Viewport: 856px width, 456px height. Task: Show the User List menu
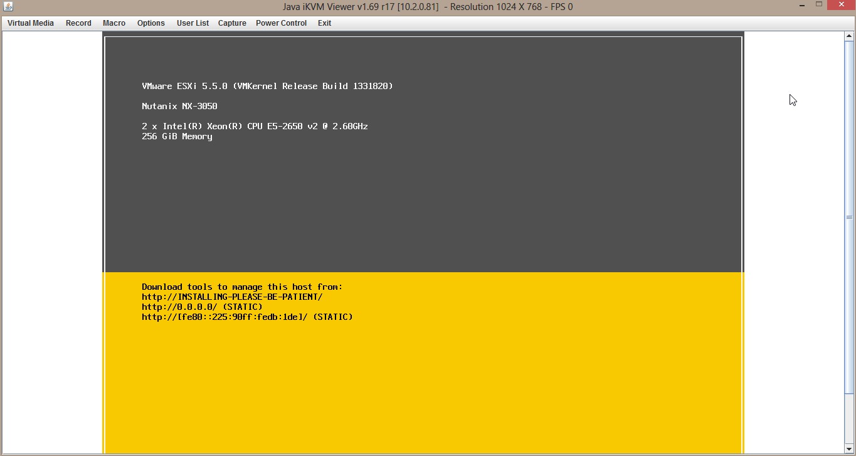coord(193,23)
